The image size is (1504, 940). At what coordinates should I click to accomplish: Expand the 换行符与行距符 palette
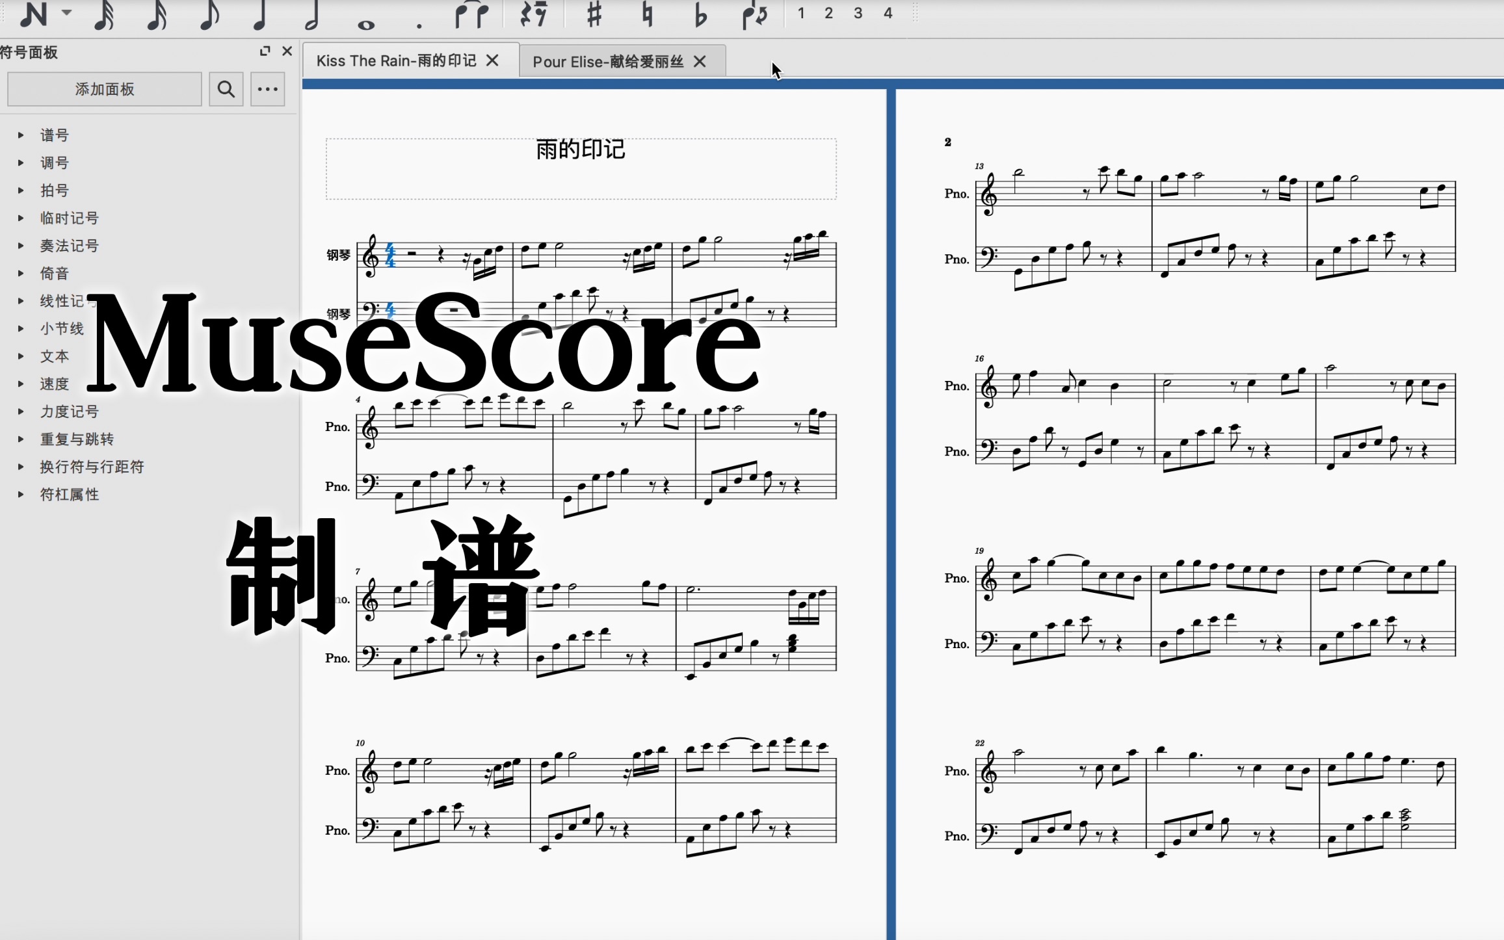[x=21, y=467]
